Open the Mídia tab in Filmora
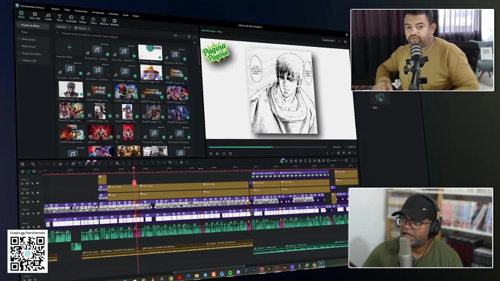This screenshot has width=500, height=281. click(x=21, y=14)
